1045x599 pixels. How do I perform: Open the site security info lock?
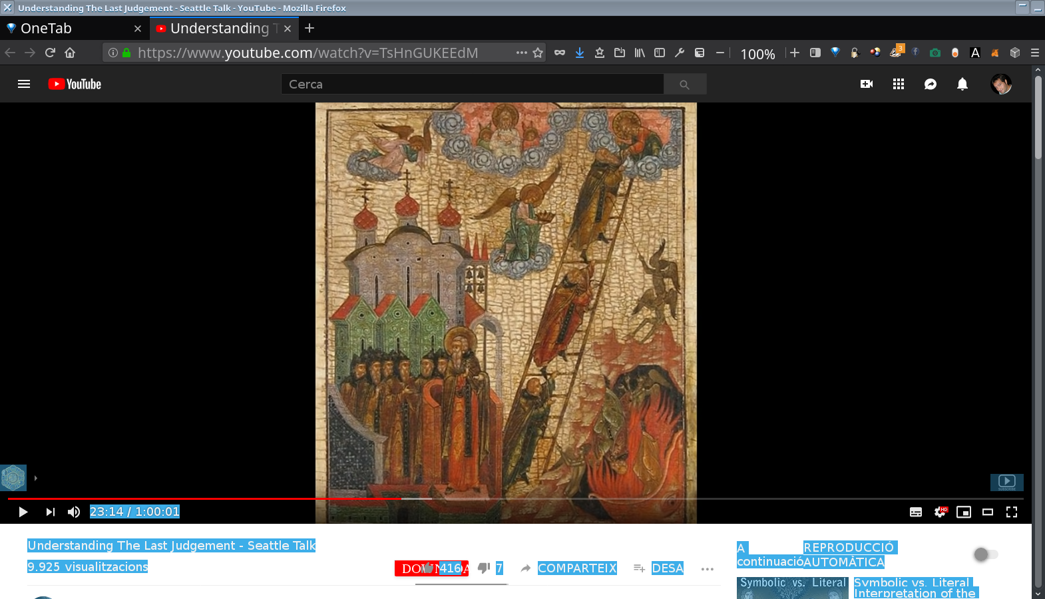tap(126, 53)
